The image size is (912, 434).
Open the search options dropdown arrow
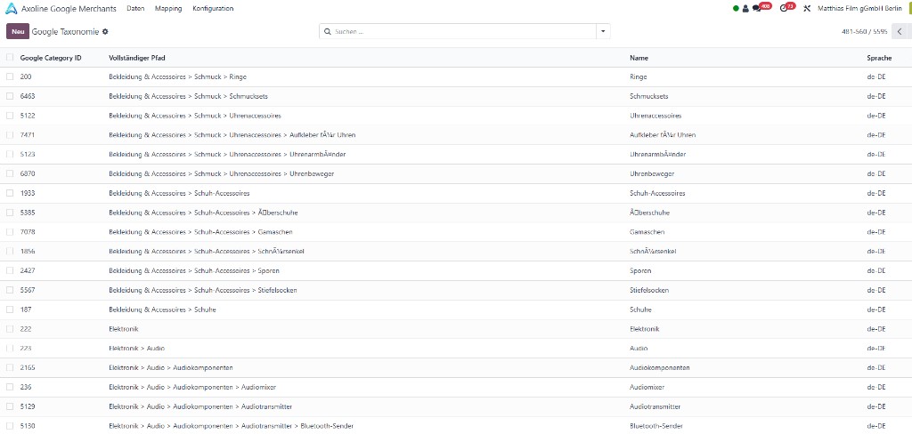click(603, 31)
